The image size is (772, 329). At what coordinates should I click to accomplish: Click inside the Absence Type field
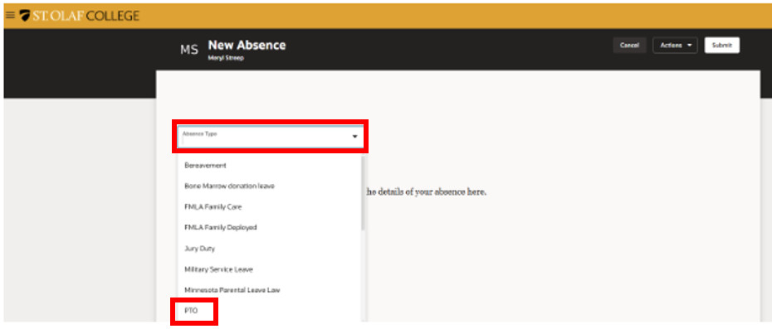(x=270, y=137)
